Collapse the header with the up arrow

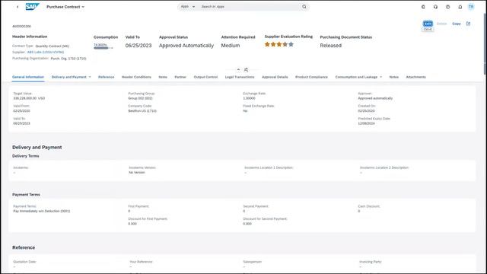pos(238,69)
